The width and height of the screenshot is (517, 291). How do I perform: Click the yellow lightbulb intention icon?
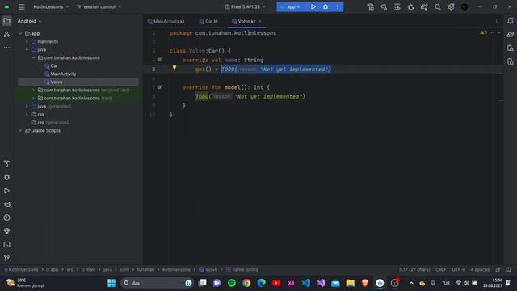174,68
